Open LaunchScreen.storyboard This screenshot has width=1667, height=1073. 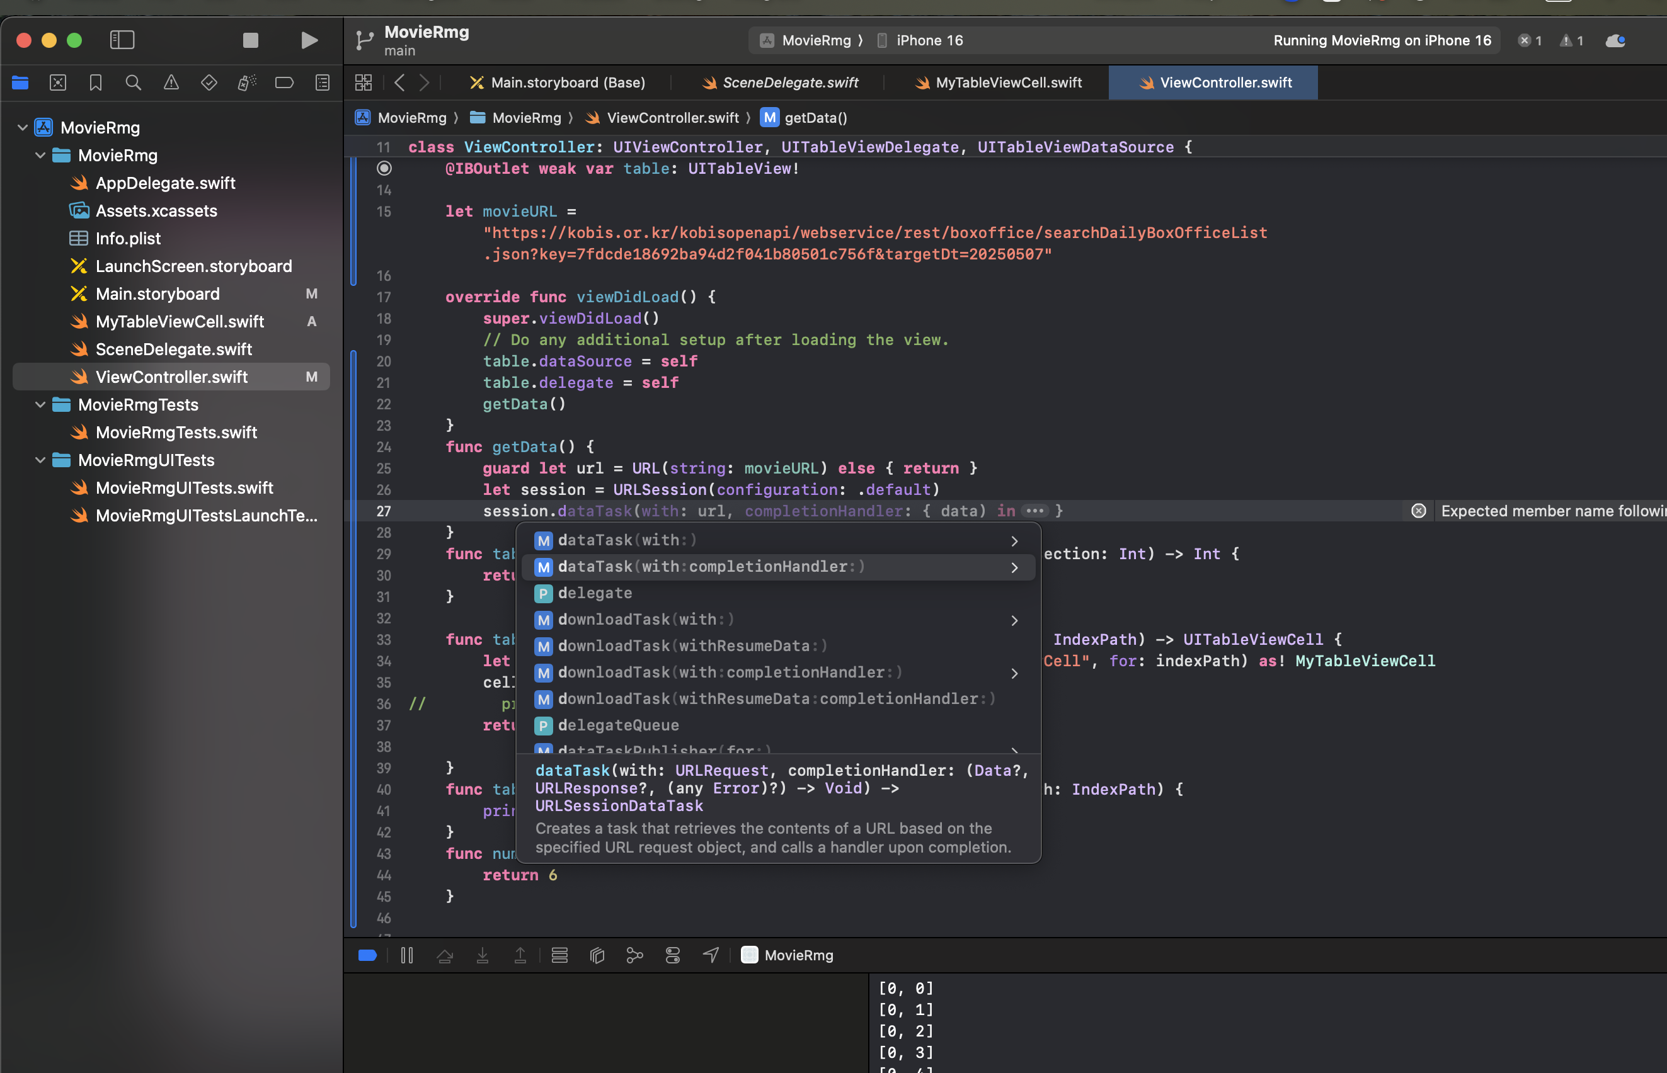pos(193,267)
